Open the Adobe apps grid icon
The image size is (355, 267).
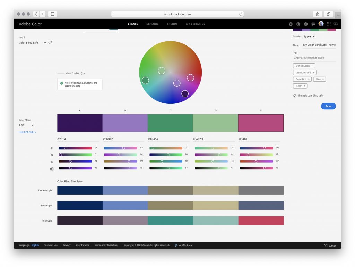coord(329,24)
